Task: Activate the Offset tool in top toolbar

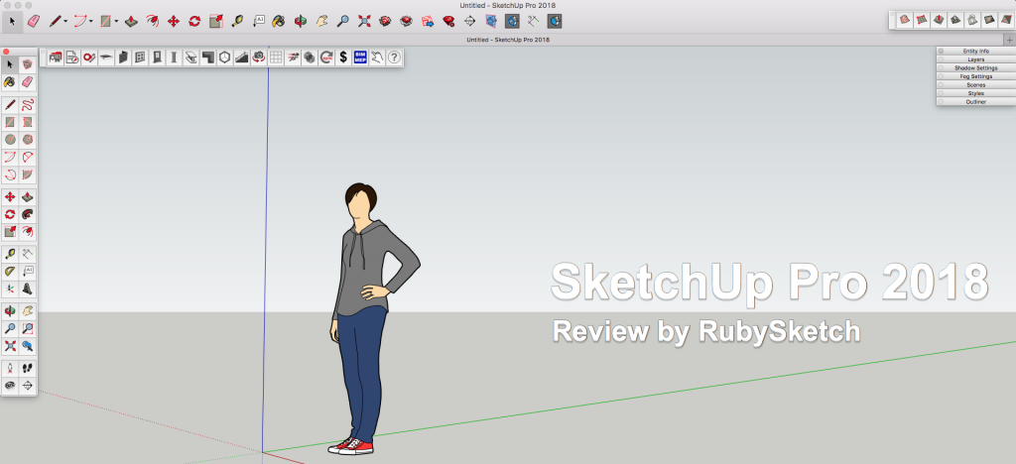Action: pos(152,21)
